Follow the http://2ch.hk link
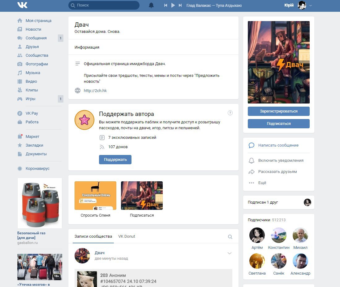Viewport: 340px width, 287px height. 95,91
